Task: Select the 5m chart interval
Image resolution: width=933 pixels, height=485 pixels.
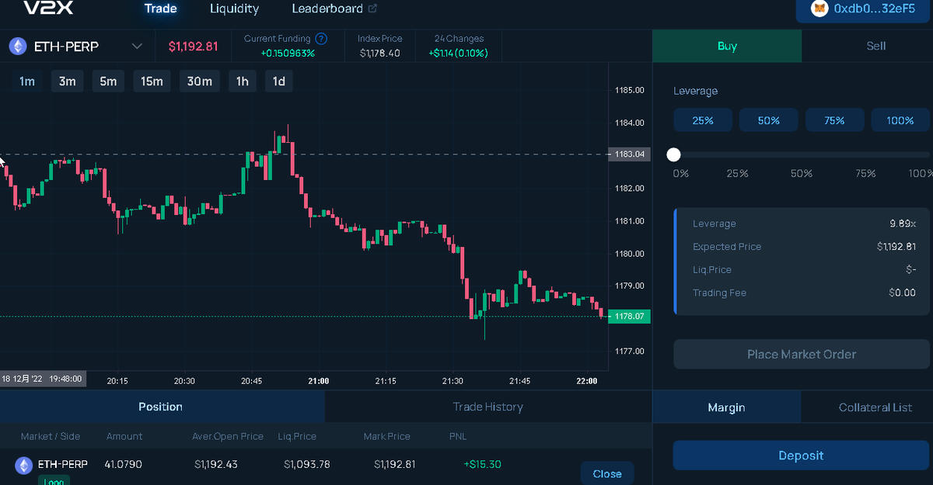Action: coord(108,81)
